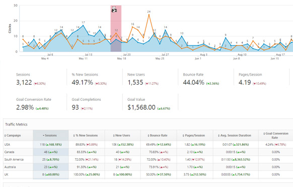293x187 pixels.
Task: Click the panda annotation icon on chart
Action: pyautogui.click(x=114, y=10)
